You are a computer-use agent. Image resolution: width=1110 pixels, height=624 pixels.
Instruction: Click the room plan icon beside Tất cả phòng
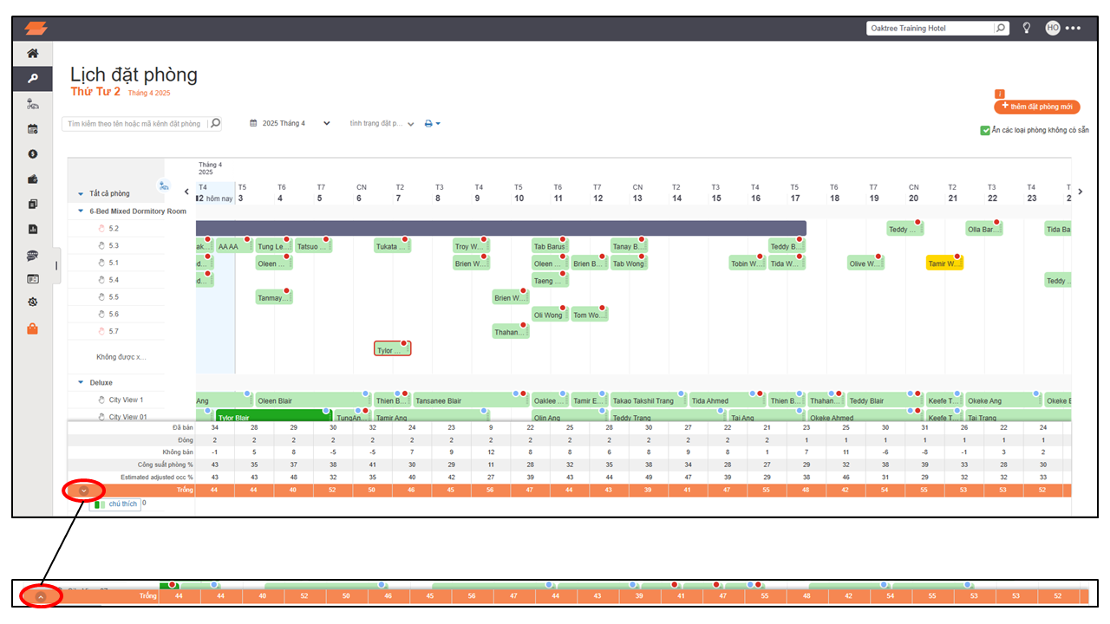tap(163, 185)
